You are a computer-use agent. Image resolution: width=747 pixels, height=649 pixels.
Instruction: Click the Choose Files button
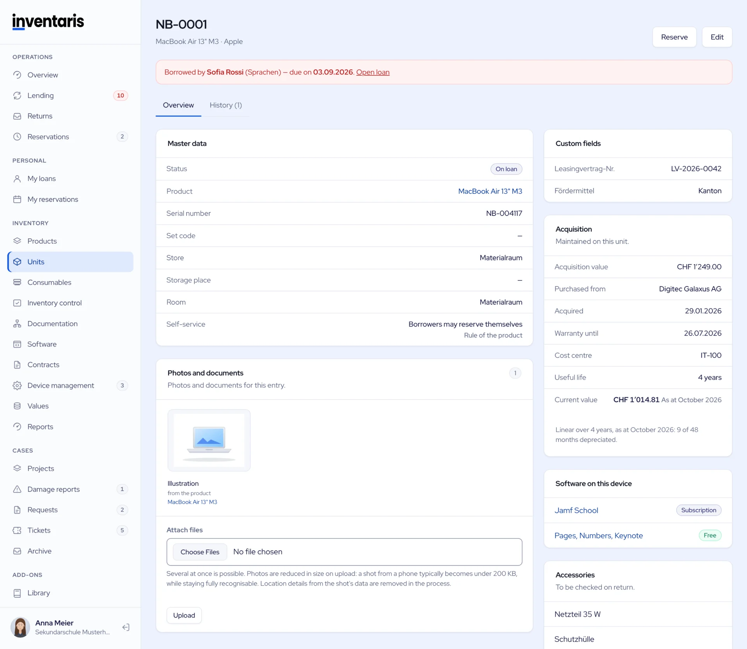tap(200, 552)
